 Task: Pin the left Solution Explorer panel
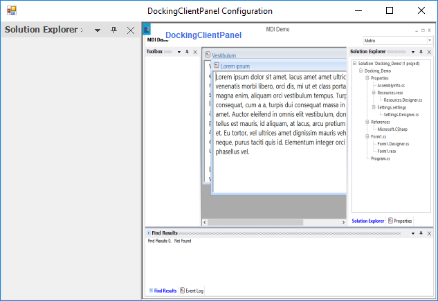(113, 30)
